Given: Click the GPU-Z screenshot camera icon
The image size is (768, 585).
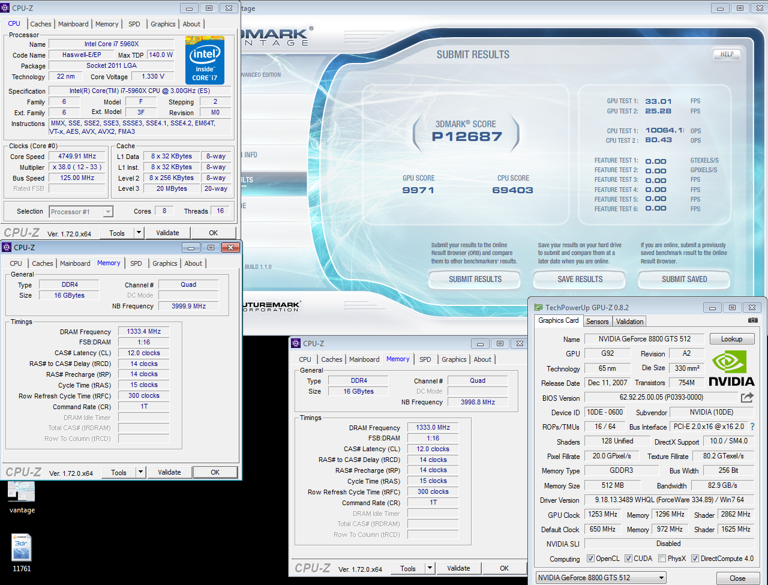Looking at the screenshot, I should pos(753,320).
